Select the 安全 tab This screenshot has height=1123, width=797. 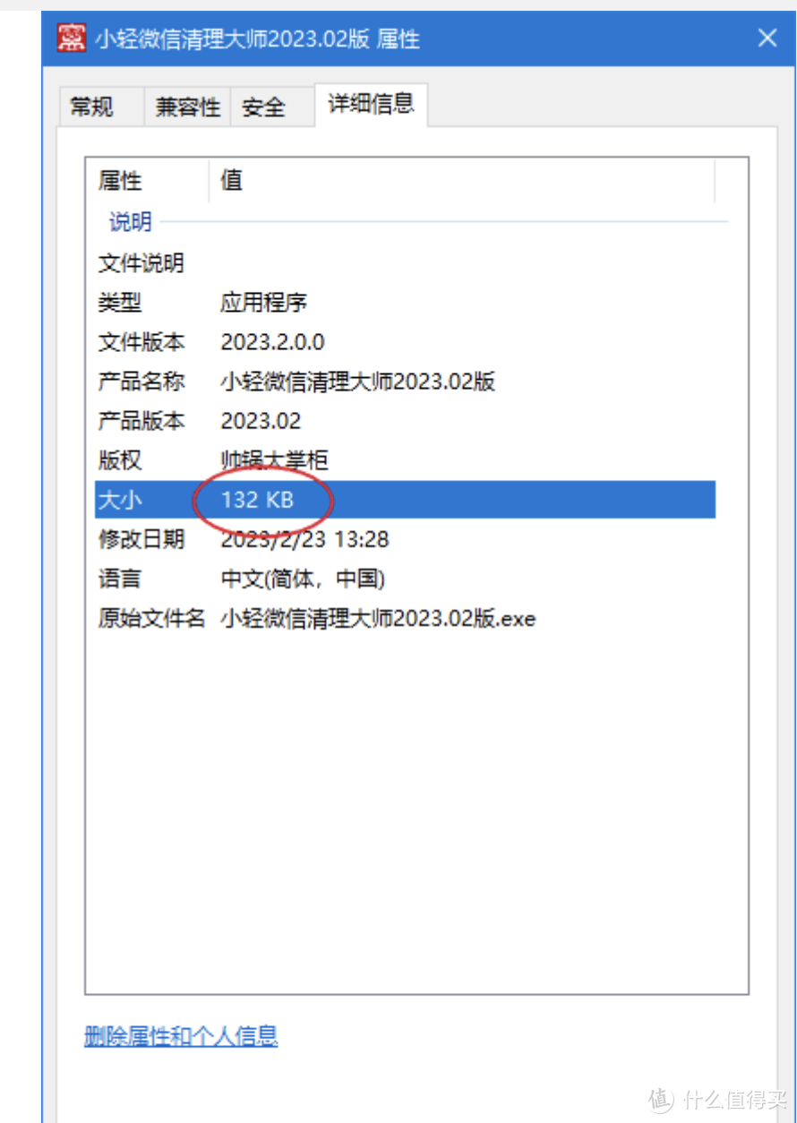tap(263, 107)
